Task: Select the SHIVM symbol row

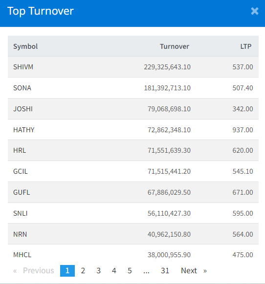Action: (x=133, y=67)
